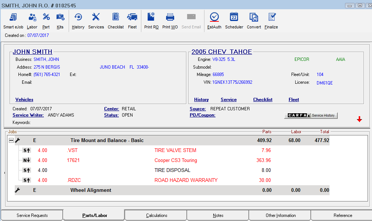Open the Services icon in the toolbar

click(96, 20)
